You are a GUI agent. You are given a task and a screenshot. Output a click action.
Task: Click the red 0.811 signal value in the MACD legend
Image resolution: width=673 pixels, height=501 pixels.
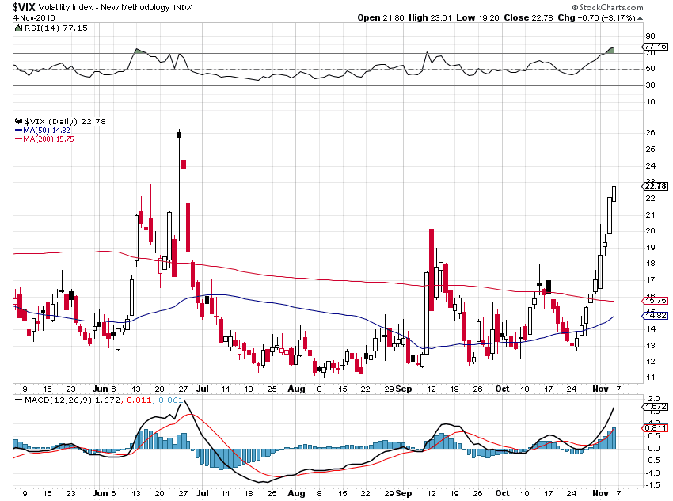139,400
